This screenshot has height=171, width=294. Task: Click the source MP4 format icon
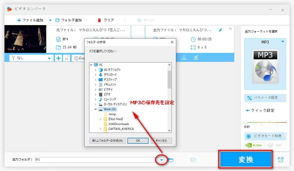pos(59,39)
